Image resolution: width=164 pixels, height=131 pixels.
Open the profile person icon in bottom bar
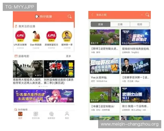pyautogui.click(x=67, y=114)
